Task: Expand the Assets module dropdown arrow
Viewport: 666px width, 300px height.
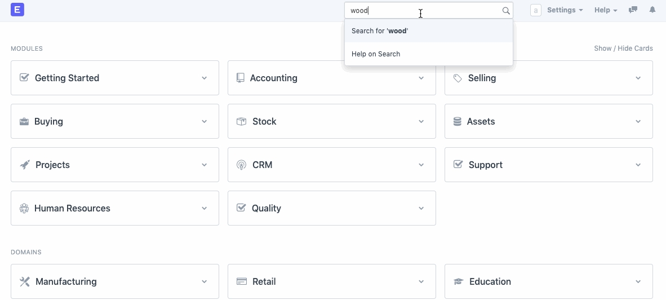Action: coord(638,121)
